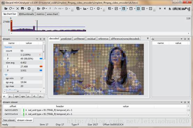This screenshot has width=193, height=128.
Task: Click the graph square toolbar icon
Action: (x=116, y=8)
